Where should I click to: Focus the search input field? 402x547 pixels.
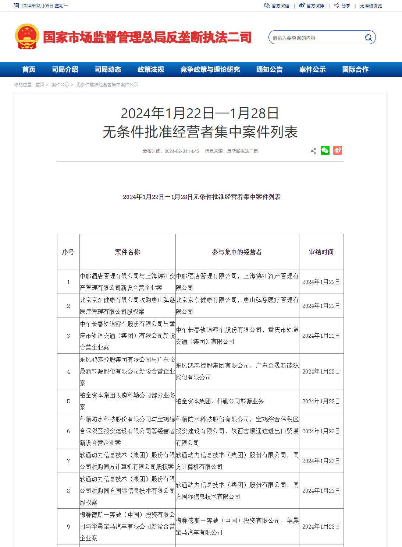[317, 38]
